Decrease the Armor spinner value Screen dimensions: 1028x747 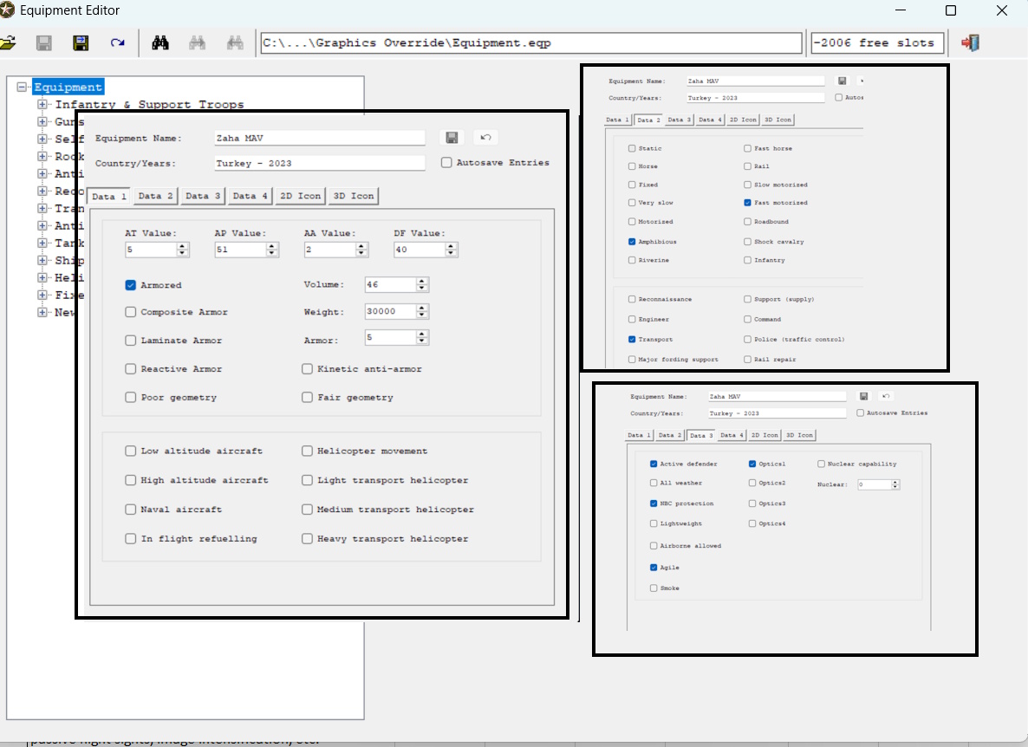pos(422,341)
